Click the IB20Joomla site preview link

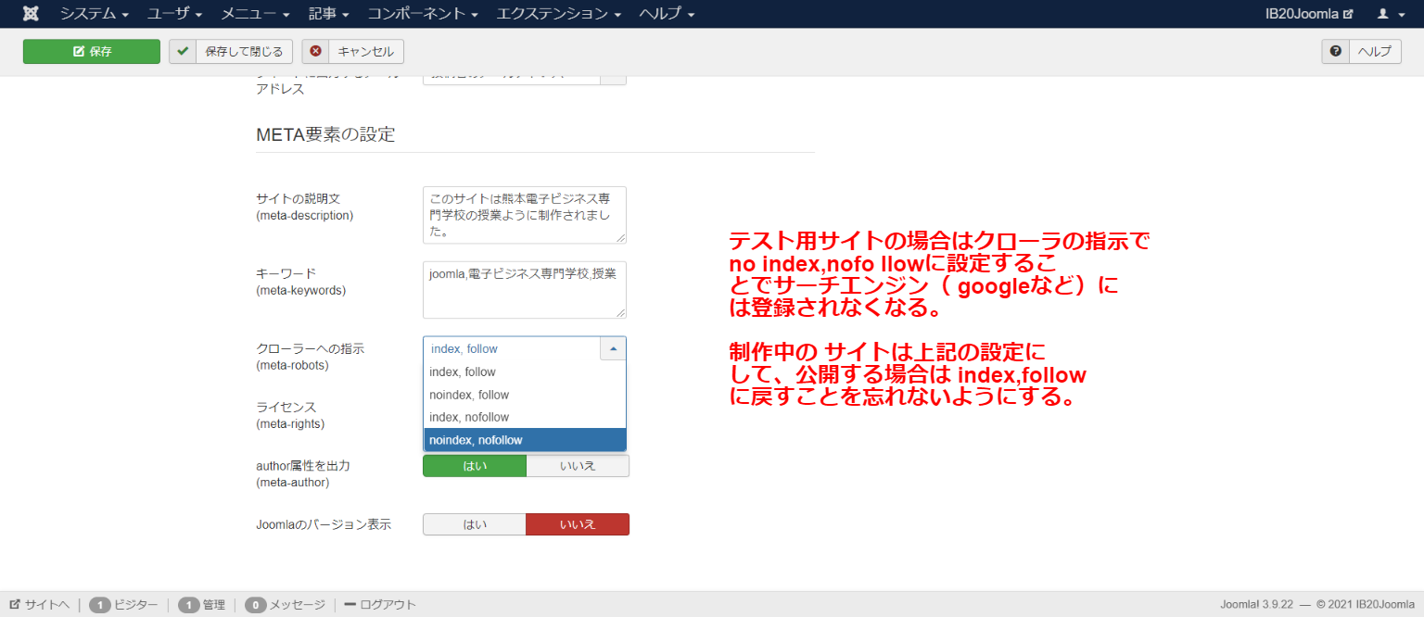(1309, 14)
